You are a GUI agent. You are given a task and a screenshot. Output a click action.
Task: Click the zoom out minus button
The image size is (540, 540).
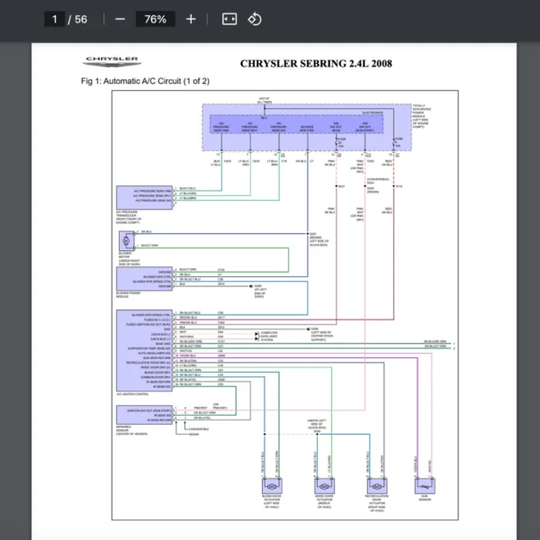121,19
